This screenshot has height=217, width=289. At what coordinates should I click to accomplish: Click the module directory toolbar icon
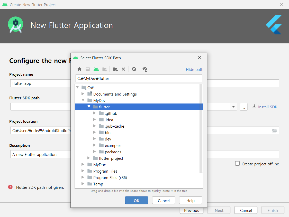(104, 69)
